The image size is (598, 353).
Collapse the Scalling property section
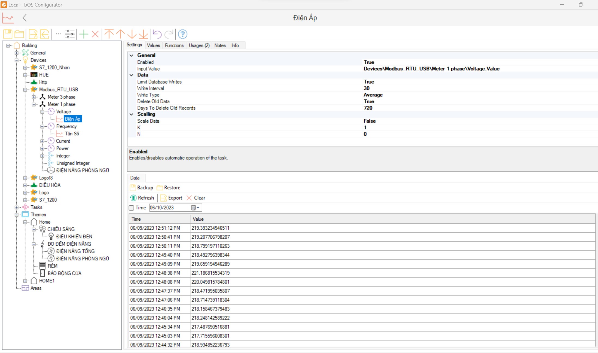pyautogui.click(x=132, y=114)
